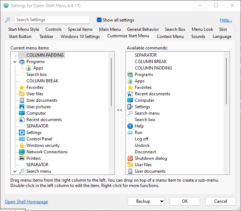
Task: Click the << add command button
Action: point(120,110)
